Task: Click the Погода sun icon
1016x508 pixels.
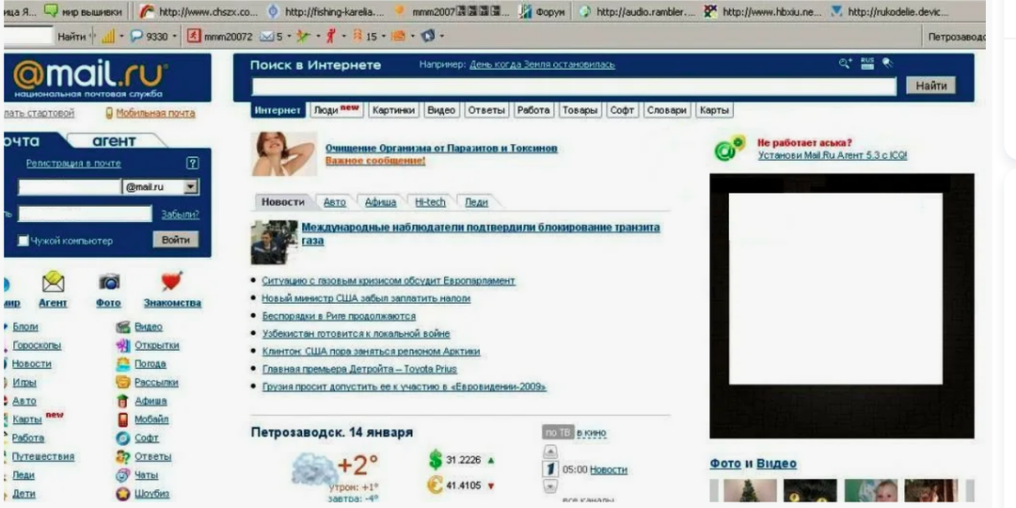Action: click(123, 364)
